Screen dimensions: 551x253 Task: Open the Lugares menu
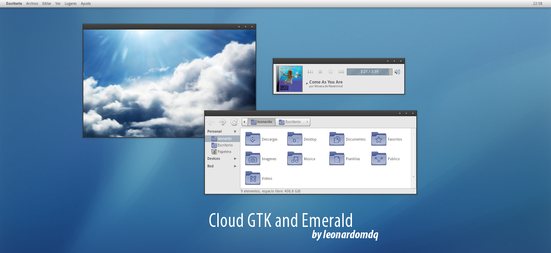point(71,3)
